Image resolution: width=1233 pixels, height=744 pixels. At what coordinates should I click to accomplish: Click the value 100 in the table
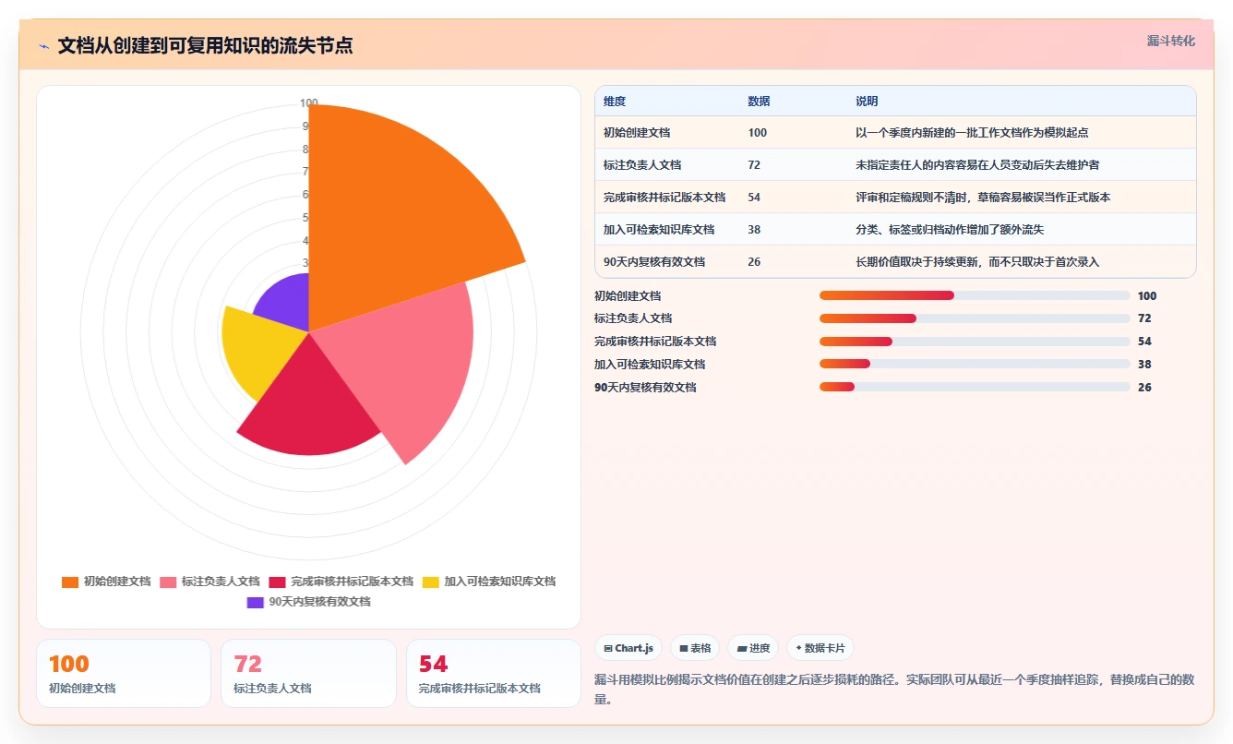pyautogui.click(x=758, y=133)
